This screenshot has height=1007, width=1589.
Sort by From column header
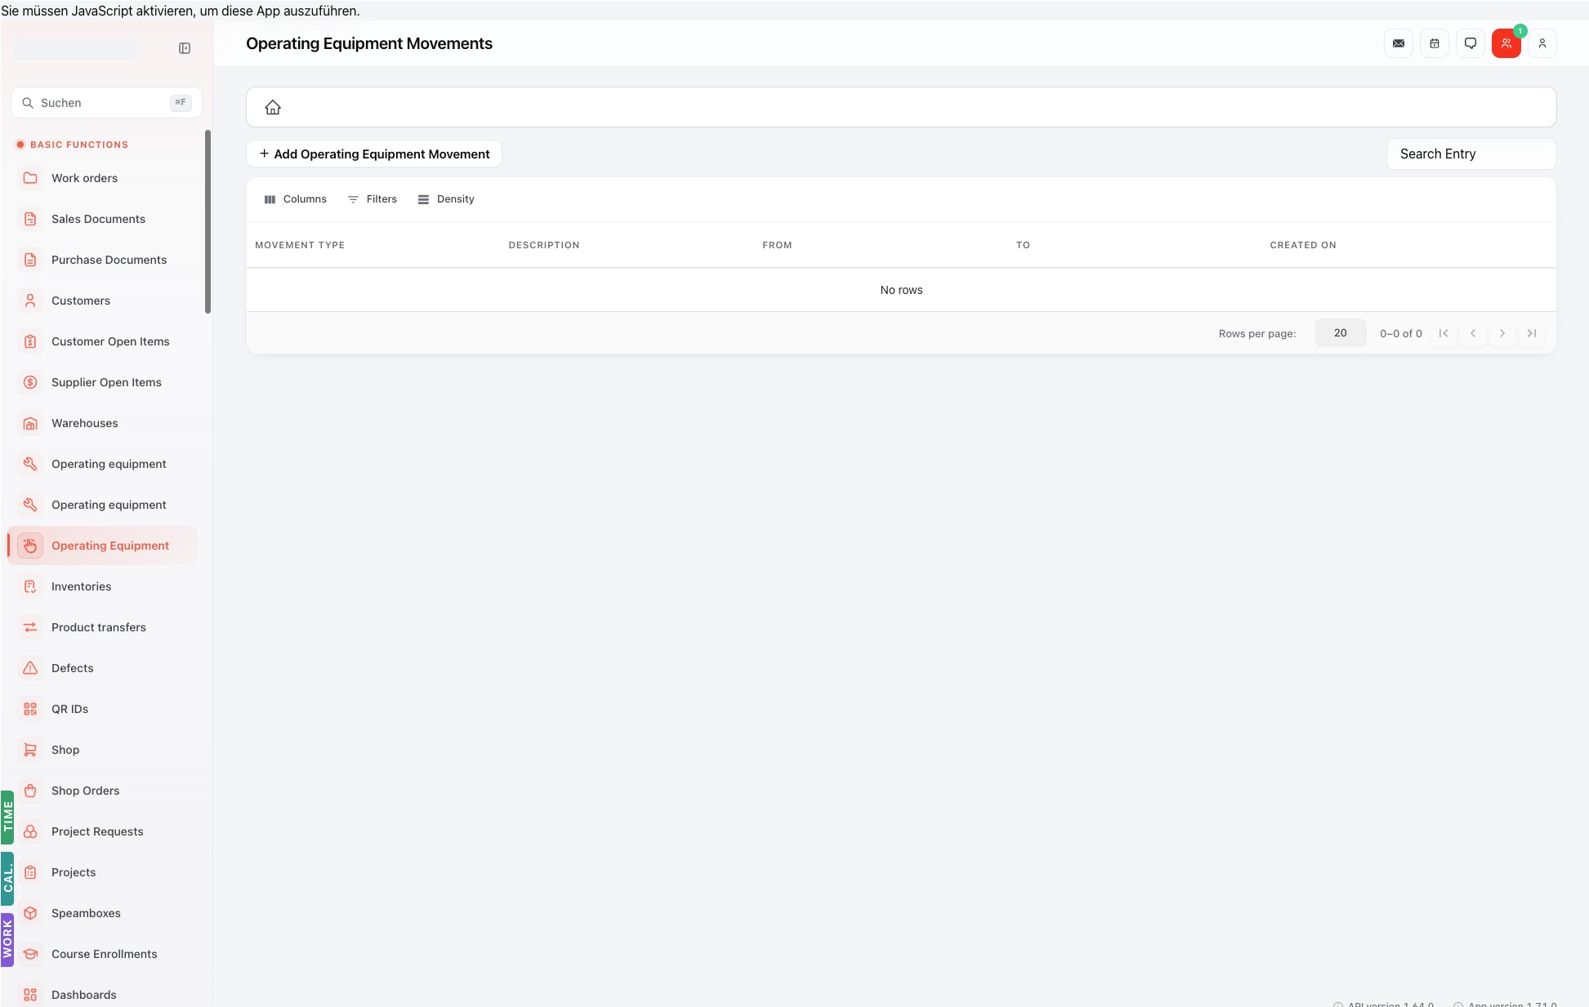(777, 245)
